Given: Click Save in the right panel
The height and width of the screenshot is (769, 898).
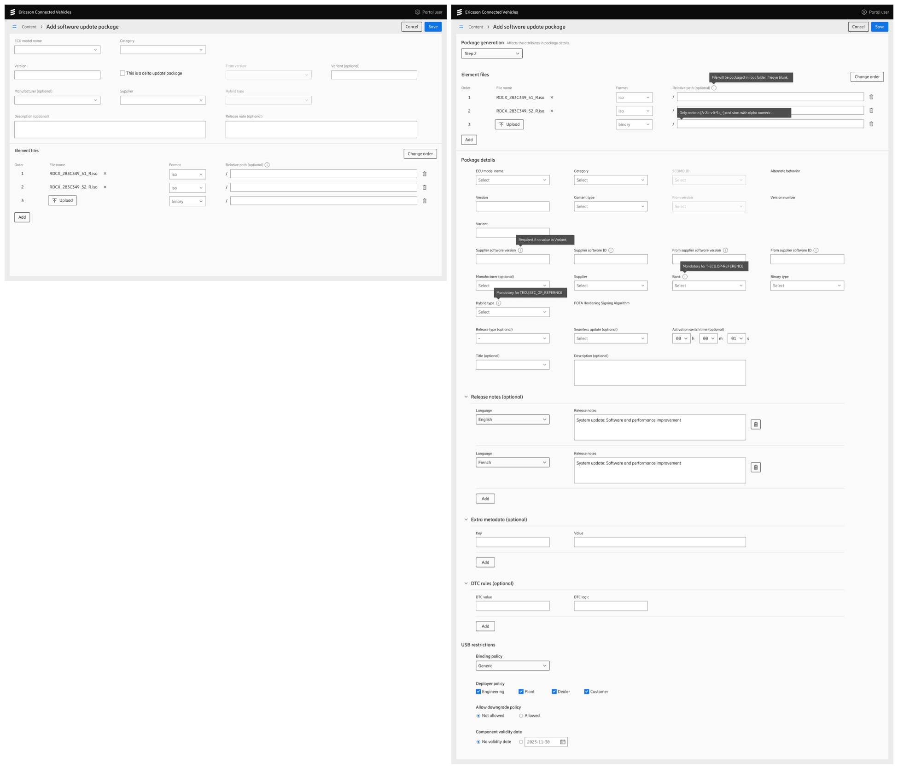Looking at the screenshot, I should (x=879, y=27).
